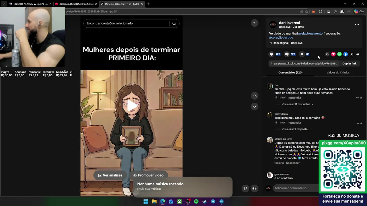Switch to Vídeos do Criador tab
The width and height of the screenshot is (367, 206).
pyautogui.click(x=338, y=72)
